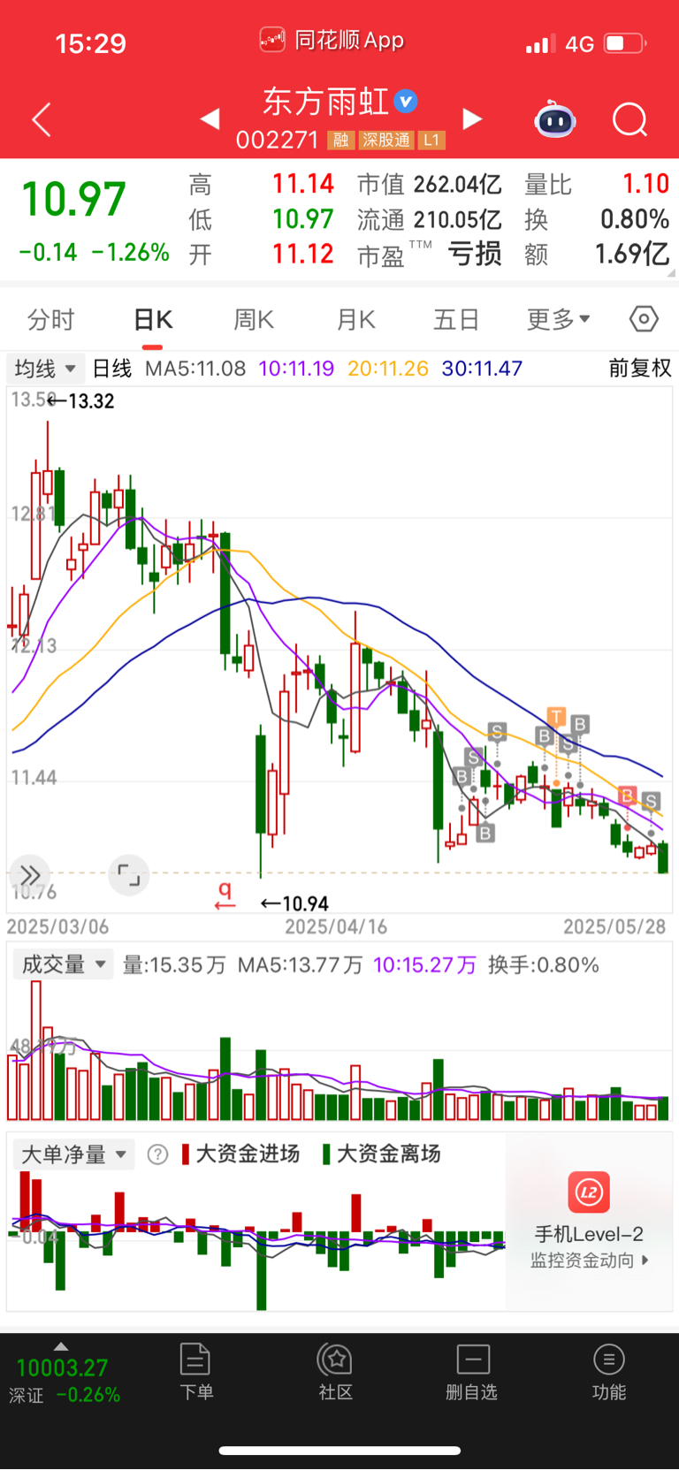
Task: Tap the current price 10.97
Action: point(73,199)
